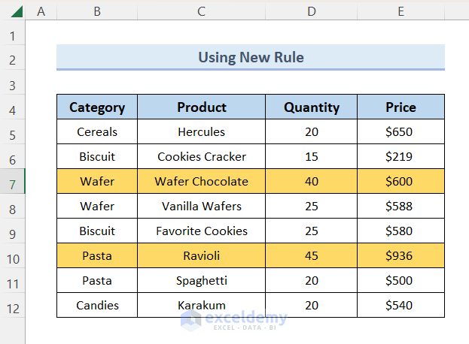Click row 10 header
Screen dimensions: 469x344
[13, 256]
